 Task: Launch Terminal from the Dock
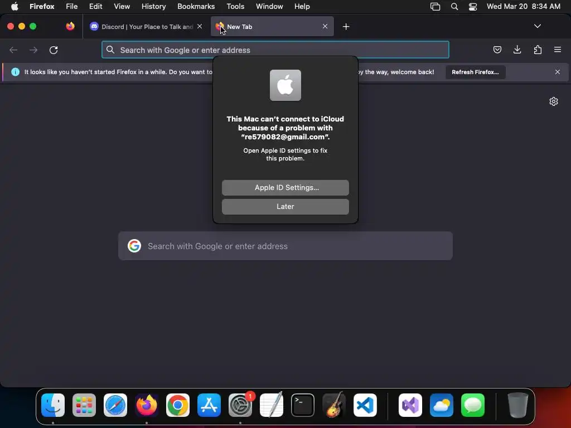pyautogui.click(x=303, y=405)
